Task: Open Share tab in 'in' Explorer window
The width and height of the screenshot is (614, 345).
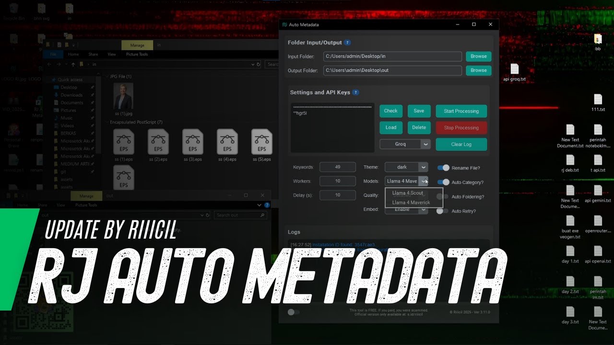Action: pos(93,54)
